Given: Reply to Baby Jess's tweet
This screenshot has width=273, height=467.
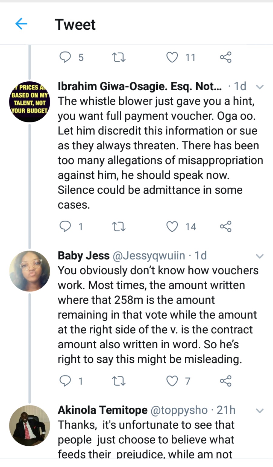Looking at the screenshot, I should pos(65,381).
